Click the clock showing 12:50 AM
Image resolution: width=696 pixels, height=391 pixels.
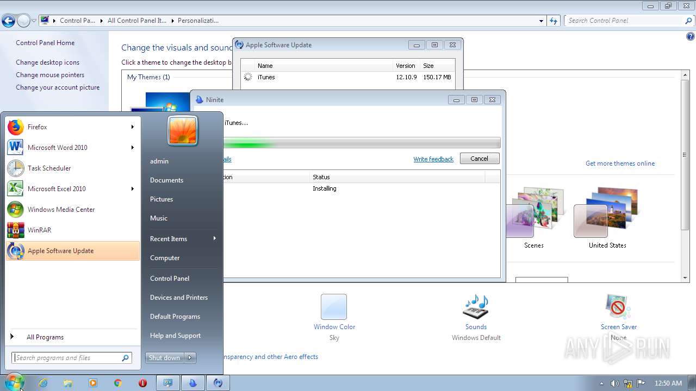668,383
